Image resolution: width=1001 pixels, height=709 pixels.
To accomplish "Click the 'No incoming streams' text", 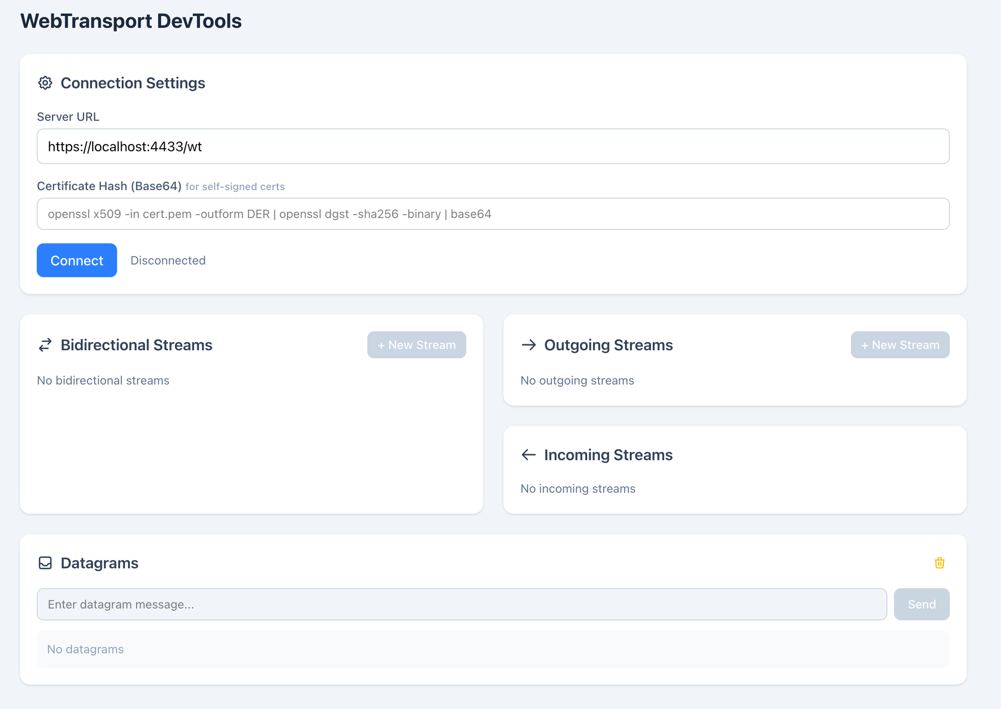I will [578, 489].
